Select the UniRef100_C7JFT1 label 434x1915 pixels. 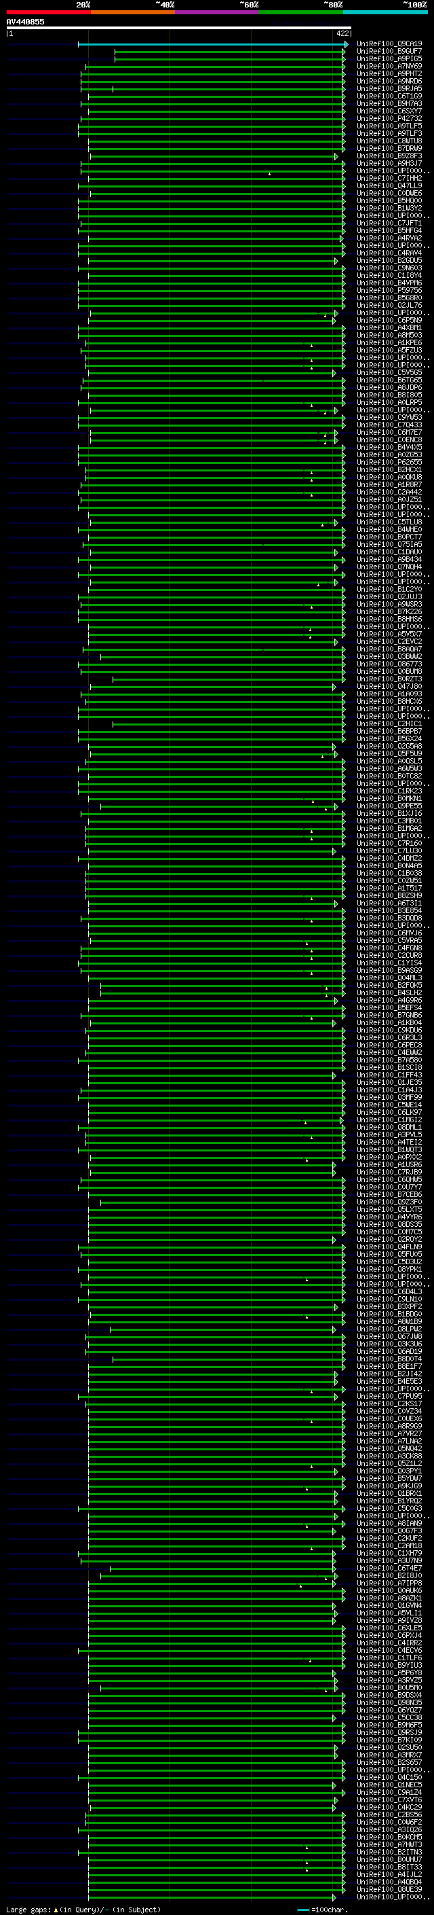coord(389,223)
